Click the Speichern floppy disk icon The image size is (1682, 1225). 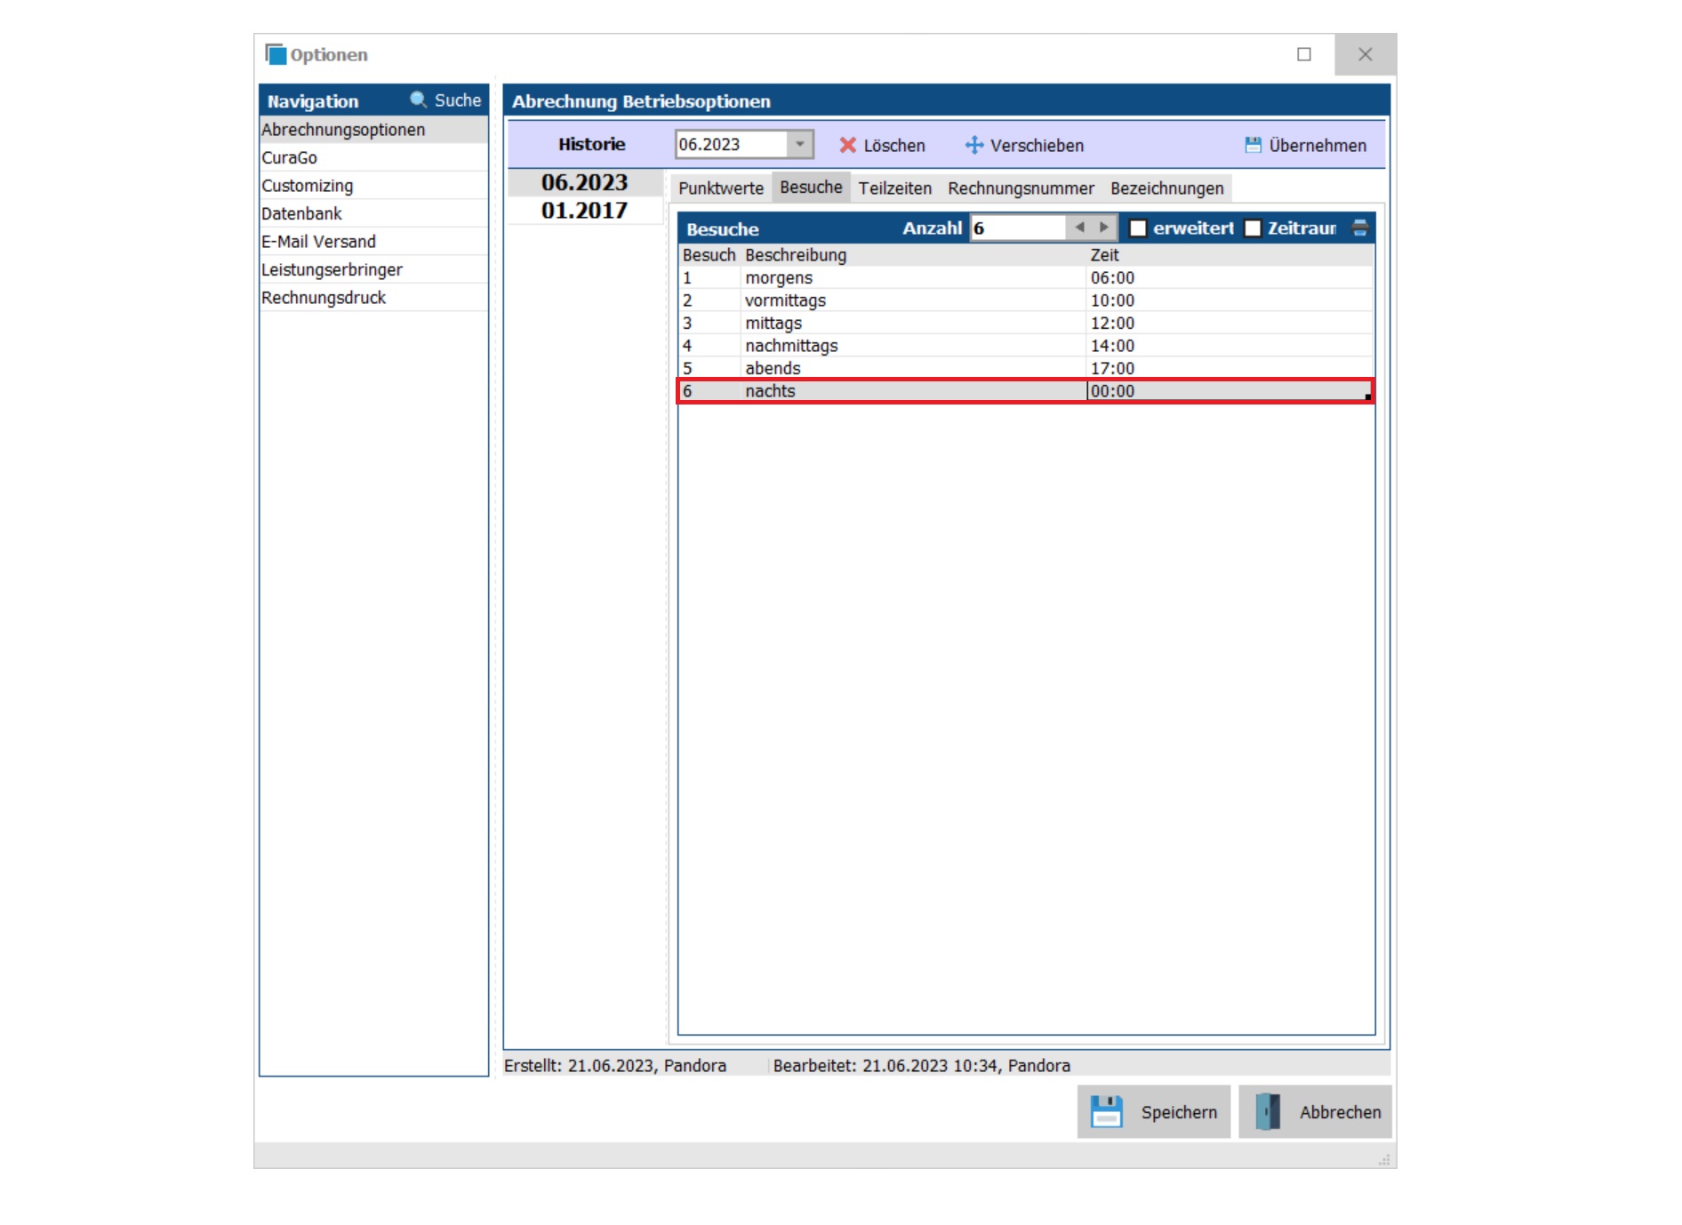[x=1106, y=1111]
